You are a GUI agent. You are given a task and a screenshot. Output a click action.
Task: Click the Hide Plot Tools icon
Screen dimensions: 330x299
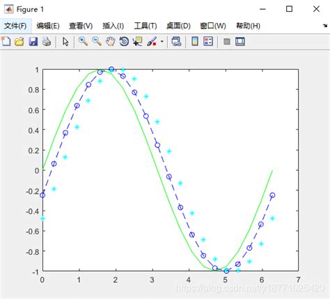click(x=227, y=42)
